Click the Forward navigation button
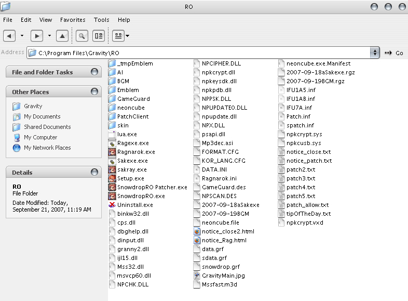This screenshot has width=408, height=301. click(x=37, y=36)
